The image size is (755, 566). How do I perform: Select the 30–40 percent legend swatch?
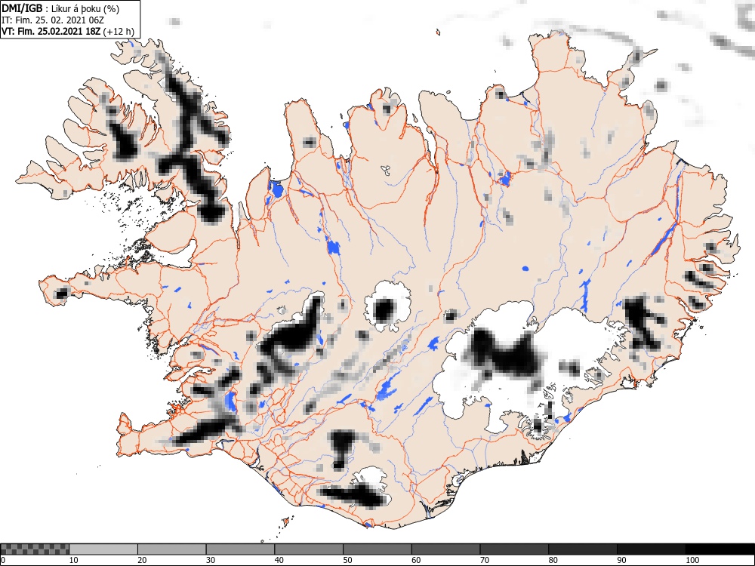240,549
